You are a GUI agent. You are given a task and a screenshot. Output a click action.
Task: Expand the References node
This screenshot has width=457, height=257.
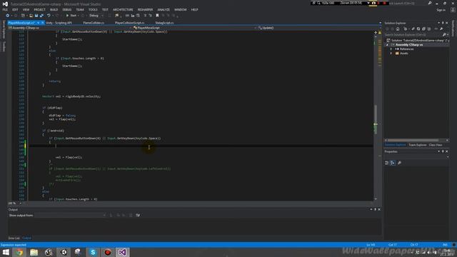click(391, 49)
